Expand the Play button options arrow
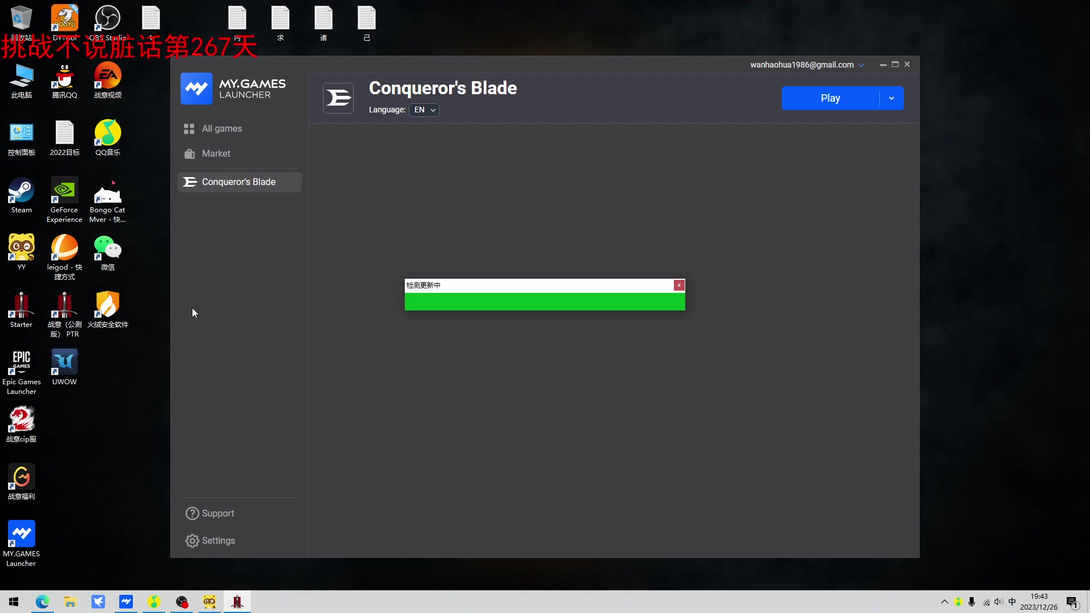 (x=891, y=98)
